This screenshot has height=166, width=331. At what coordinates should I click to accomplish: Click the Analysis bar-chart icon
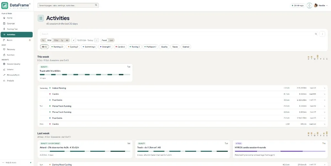4,80
